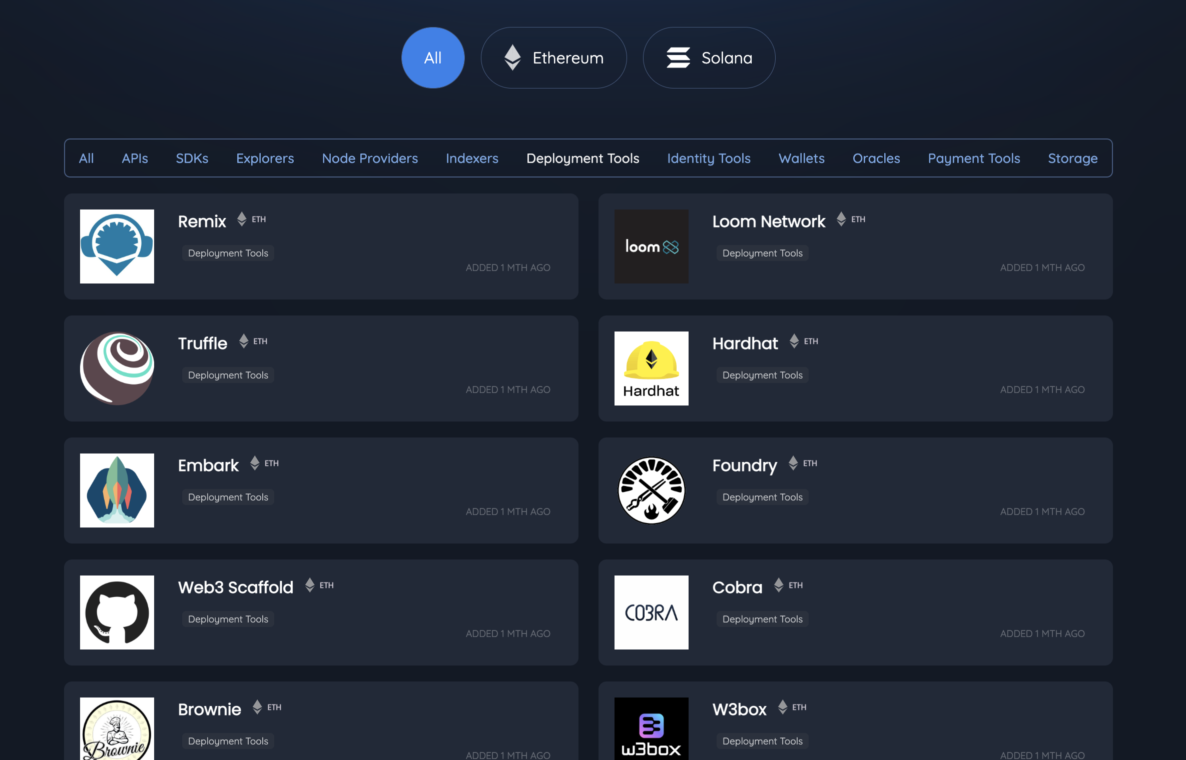Click the Deployment Tools tag under W3box
Image resolution: width=1186 pixels, height=760 pixels.
(763, 741)
